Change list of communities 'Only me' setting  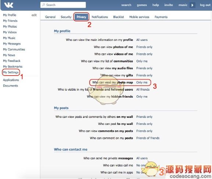pyautogui.click(x=142, y=61)
